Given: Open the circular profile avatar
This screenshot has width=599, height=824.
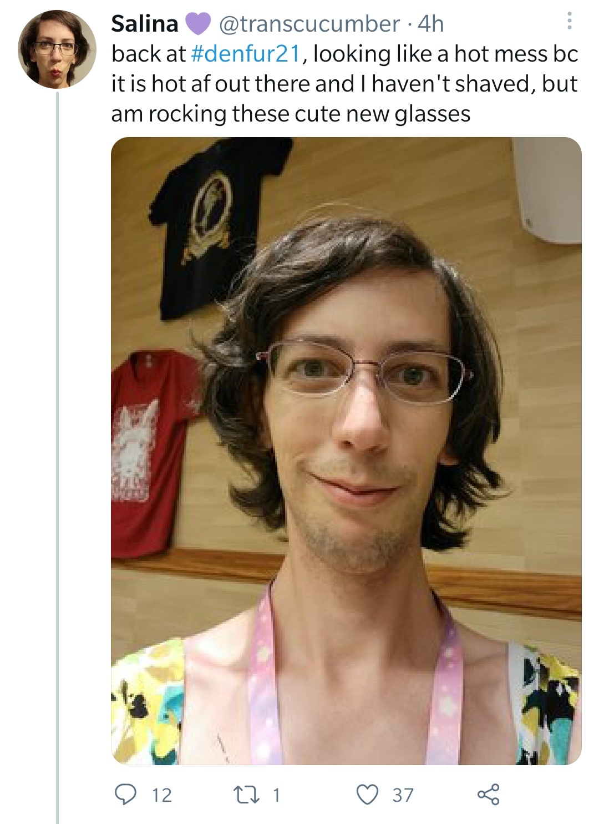Looking at the screenshot, I should [57, 49].
